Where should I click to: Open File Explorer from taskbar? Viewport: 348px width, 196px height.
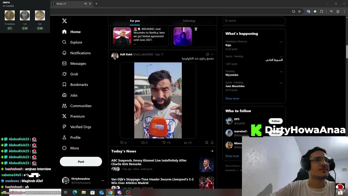[84, 192]
